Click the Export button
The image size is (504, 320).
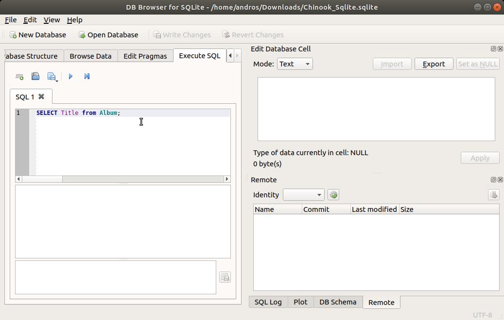[434, 64]
